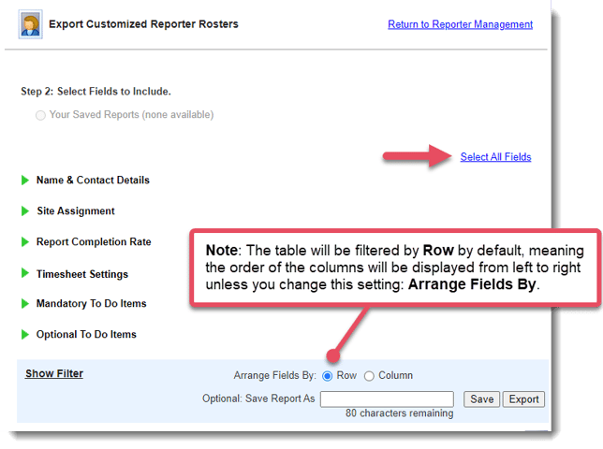
Task: Click the 80 characters remaining counter text
Action: coord(399,413)
